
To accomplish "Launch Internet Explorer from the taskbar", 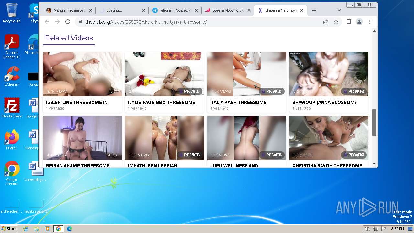I will tap(26, 229).
